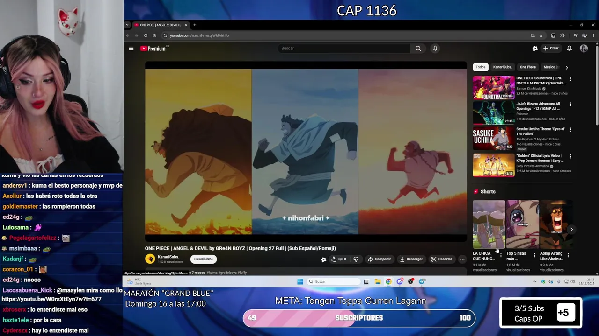Show next Shorts with the arrow
Screen dimensions: 599x336
click(x=571, y=230)
